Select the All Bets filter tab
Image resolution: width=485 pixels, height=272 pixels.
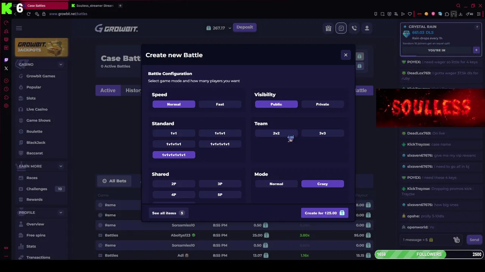[x=114, y=181]
